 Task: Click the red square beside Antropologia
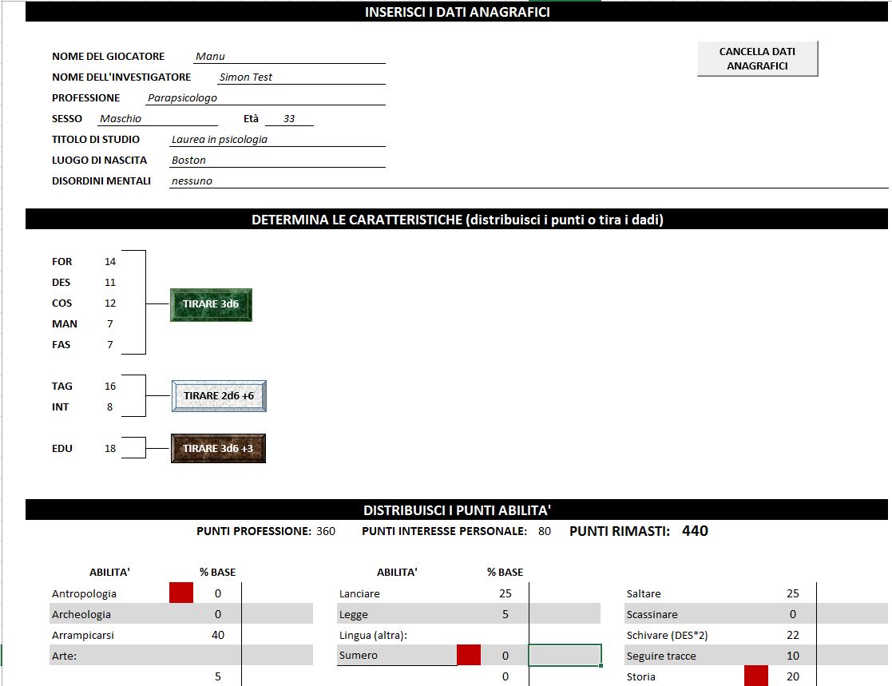tap(181, 593)
